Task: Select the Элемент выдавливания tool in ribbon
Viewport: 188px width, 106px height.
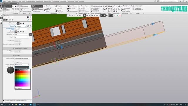Action: 37,6
